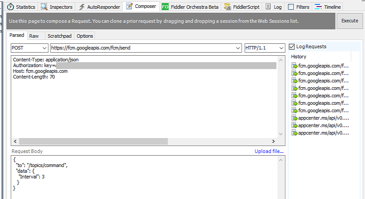Viewport: 365px width, 199px height.
Task: Click the Composer pencil icon
Action: (129, 6)
